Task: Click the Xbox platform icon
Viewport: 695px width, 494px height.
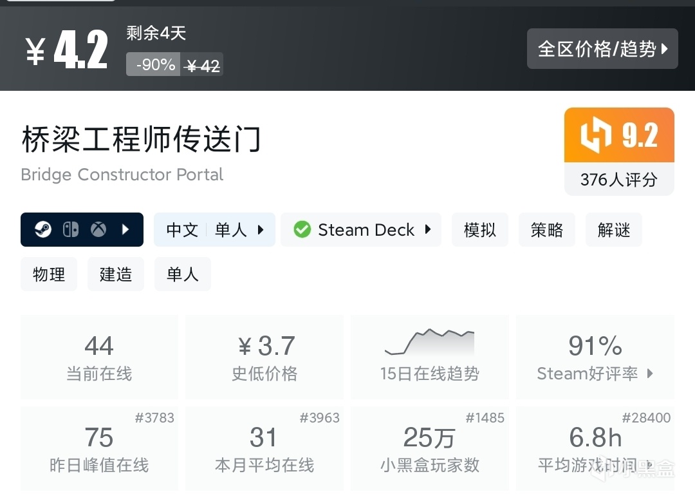Action: (98, 230)
